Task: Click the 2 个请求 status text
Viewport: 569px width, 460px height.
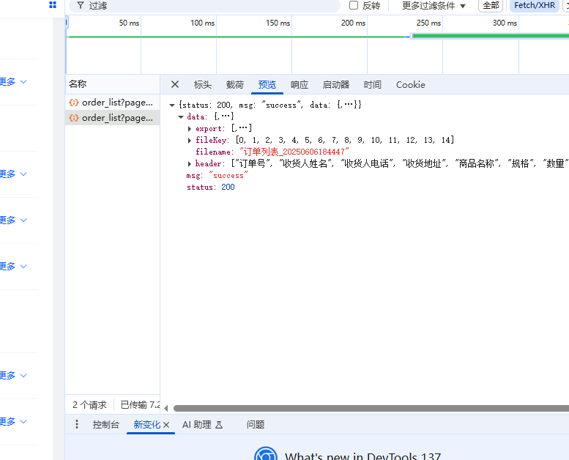Action: [x=89, y=404]
